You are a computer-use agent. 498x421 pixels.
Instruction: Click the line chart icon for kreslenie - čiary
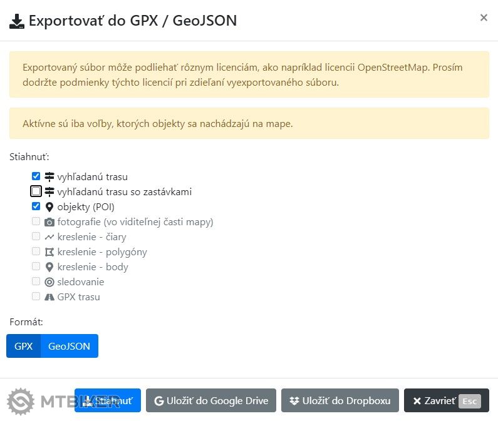click(49, 237)
